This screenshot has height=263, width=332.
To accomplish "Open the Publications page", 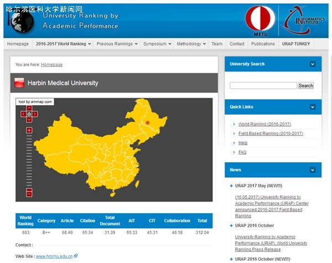I will [263, 44].
